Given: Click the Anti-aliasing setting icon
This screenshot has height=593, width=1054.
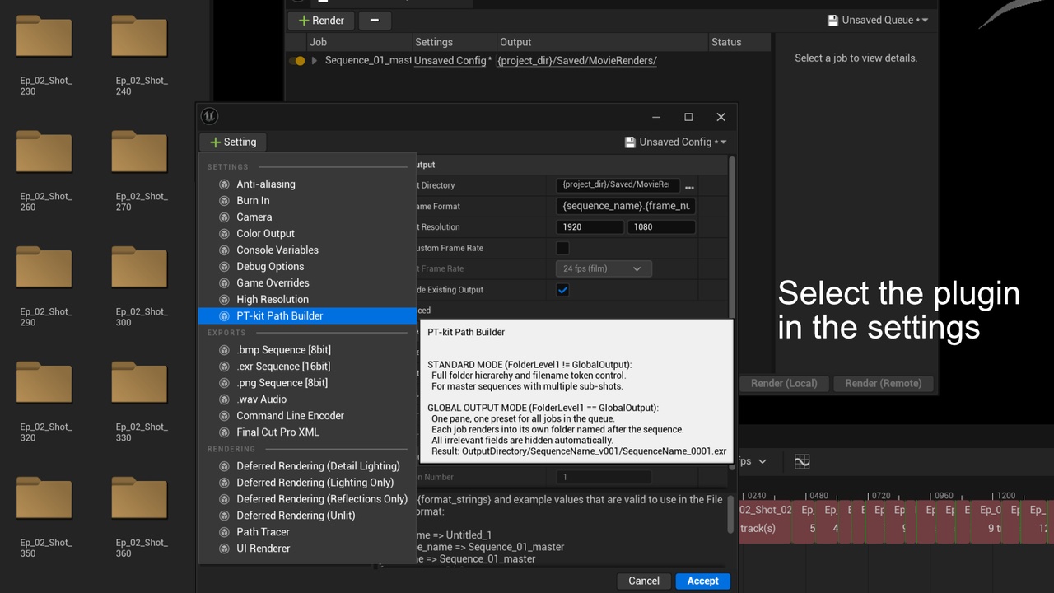Looking at the screenshot, I should pyautogui.click(x=224, y=184).
